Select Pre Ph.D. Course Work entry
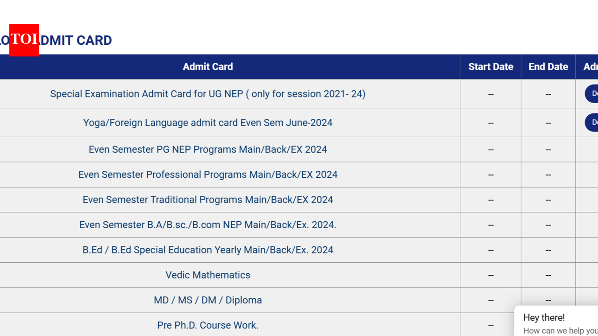Image resolution: width=598 pixels, height=336 pixels. click(x=207, y=325)
